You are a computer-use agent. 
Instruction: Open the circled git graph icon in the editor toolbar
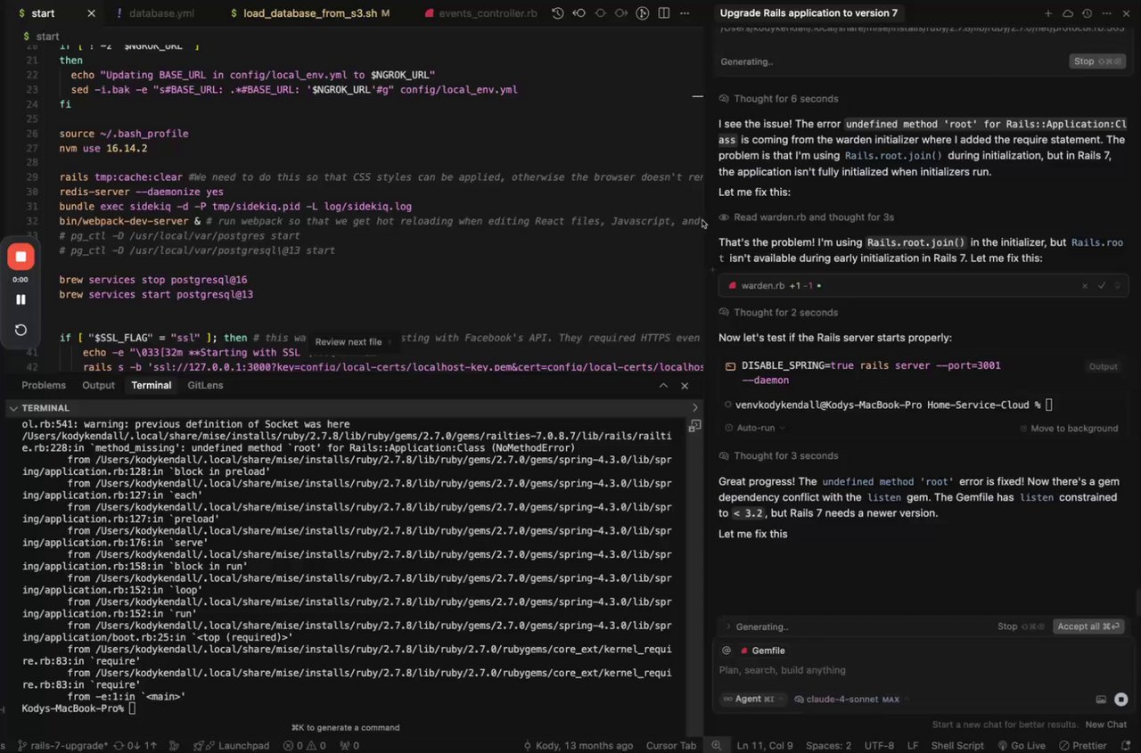point(642,13)
